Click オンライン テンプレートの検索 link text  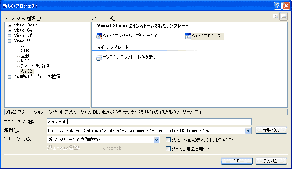[x=129, y=57]
